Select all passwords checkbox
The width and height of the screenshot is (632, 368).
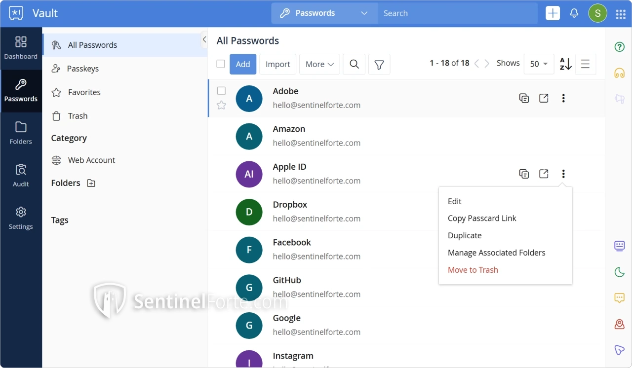221,64
